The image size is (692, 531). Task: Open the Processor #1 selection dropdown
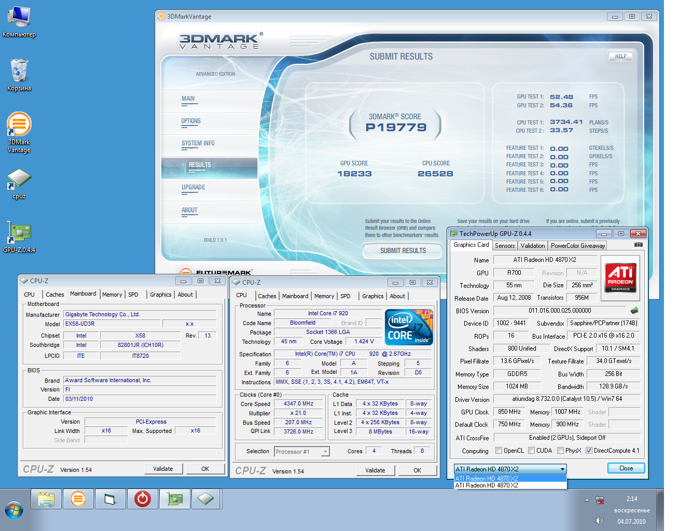point(302,452)
